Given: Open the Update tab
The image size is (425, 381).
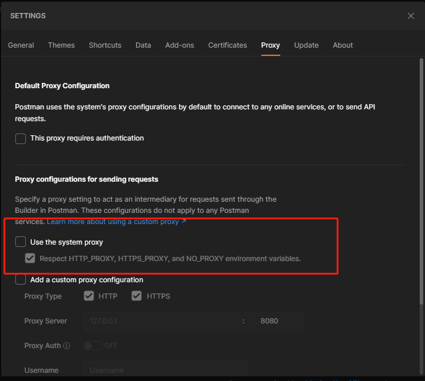Looking at the screenshot, I should click(x=306, y=45).
